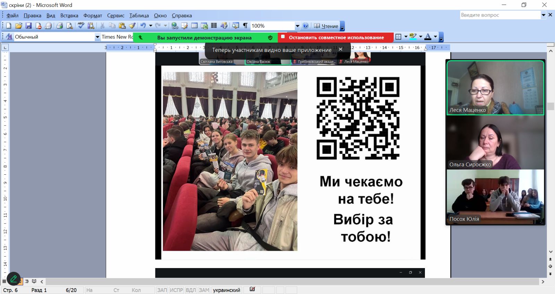The width and height of the screenshot is (555, 294).
Task: Insert a table using the toolbar icon
Action: coord(194,26)
